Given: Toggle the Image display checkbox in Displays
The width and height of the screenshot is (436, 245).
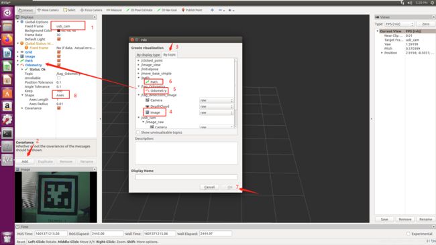Looking at the screenshot, I should point(58,56).
